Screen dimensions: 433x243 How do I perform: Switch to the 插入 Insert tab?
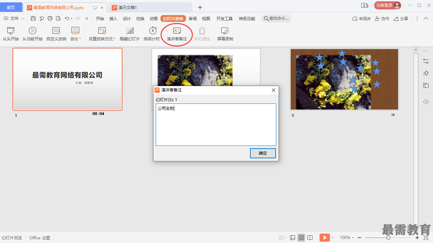coord(113,18)
